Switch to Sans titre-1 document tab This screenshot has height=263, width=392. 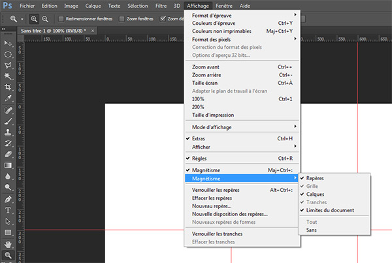(x=54, y=31)
